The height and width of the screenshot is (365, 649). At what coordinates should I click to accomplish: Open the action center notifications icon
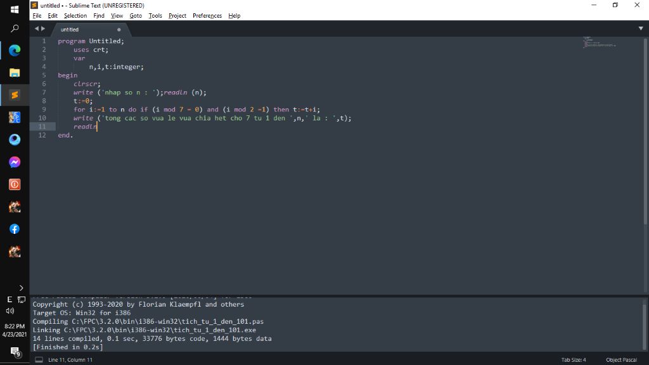click(15, 352)
